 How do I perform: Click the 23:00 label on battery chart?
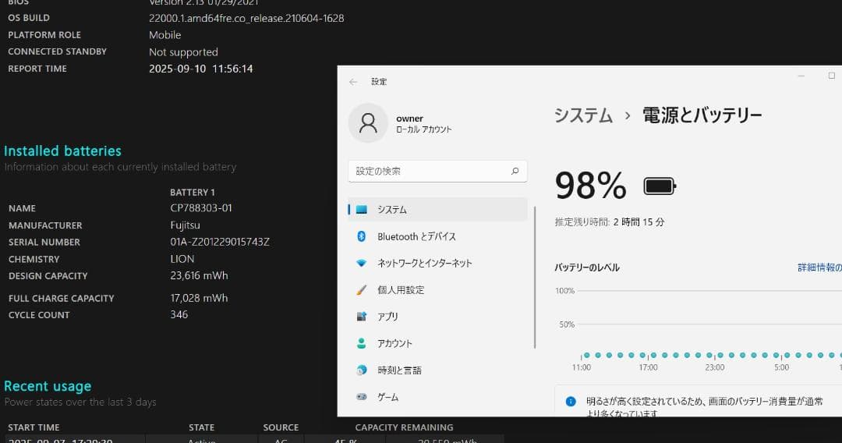coord(715,367)
